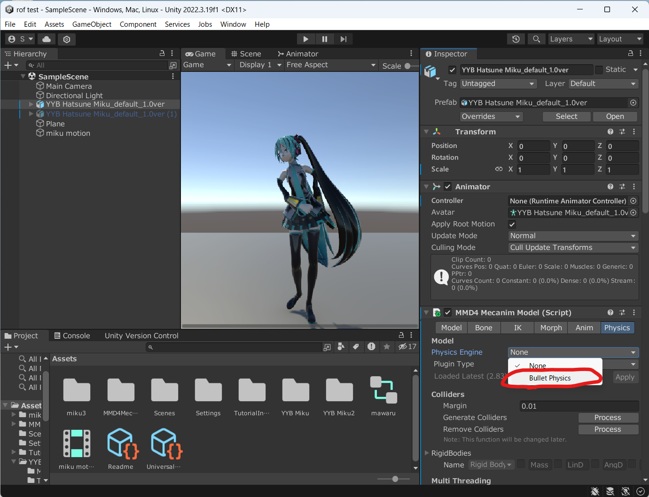Click the Undo History icon near Layers
Screen dimensions: 649x497
(516, 39)
